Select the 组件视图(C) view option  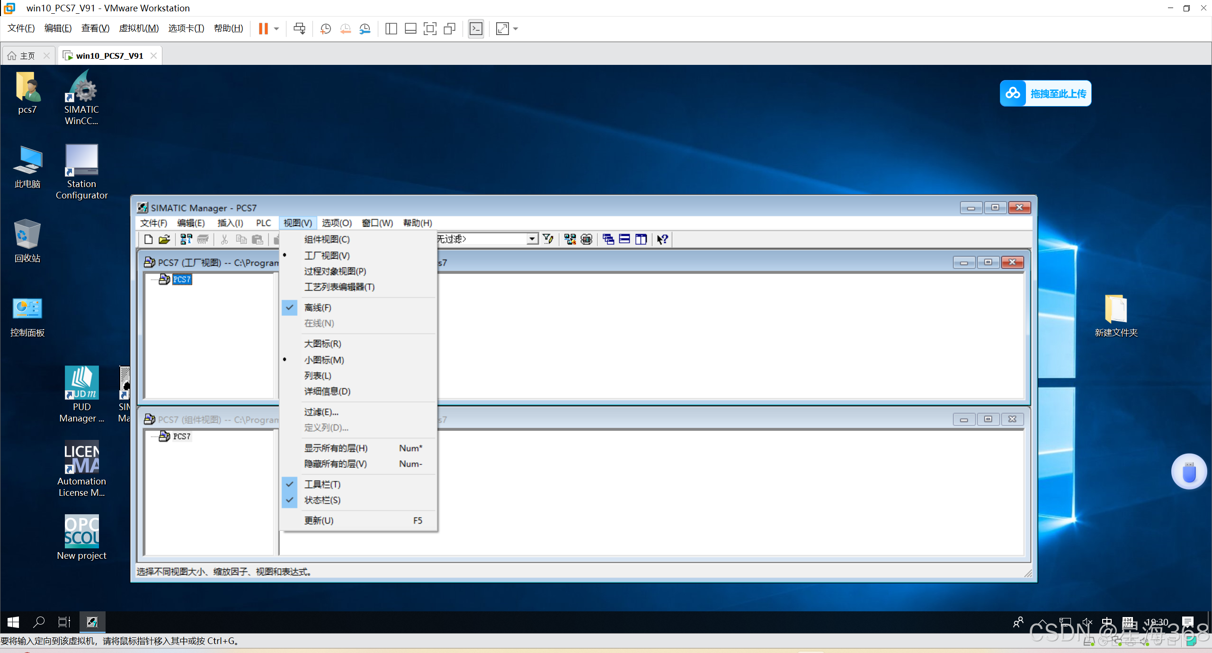point(327,239)
